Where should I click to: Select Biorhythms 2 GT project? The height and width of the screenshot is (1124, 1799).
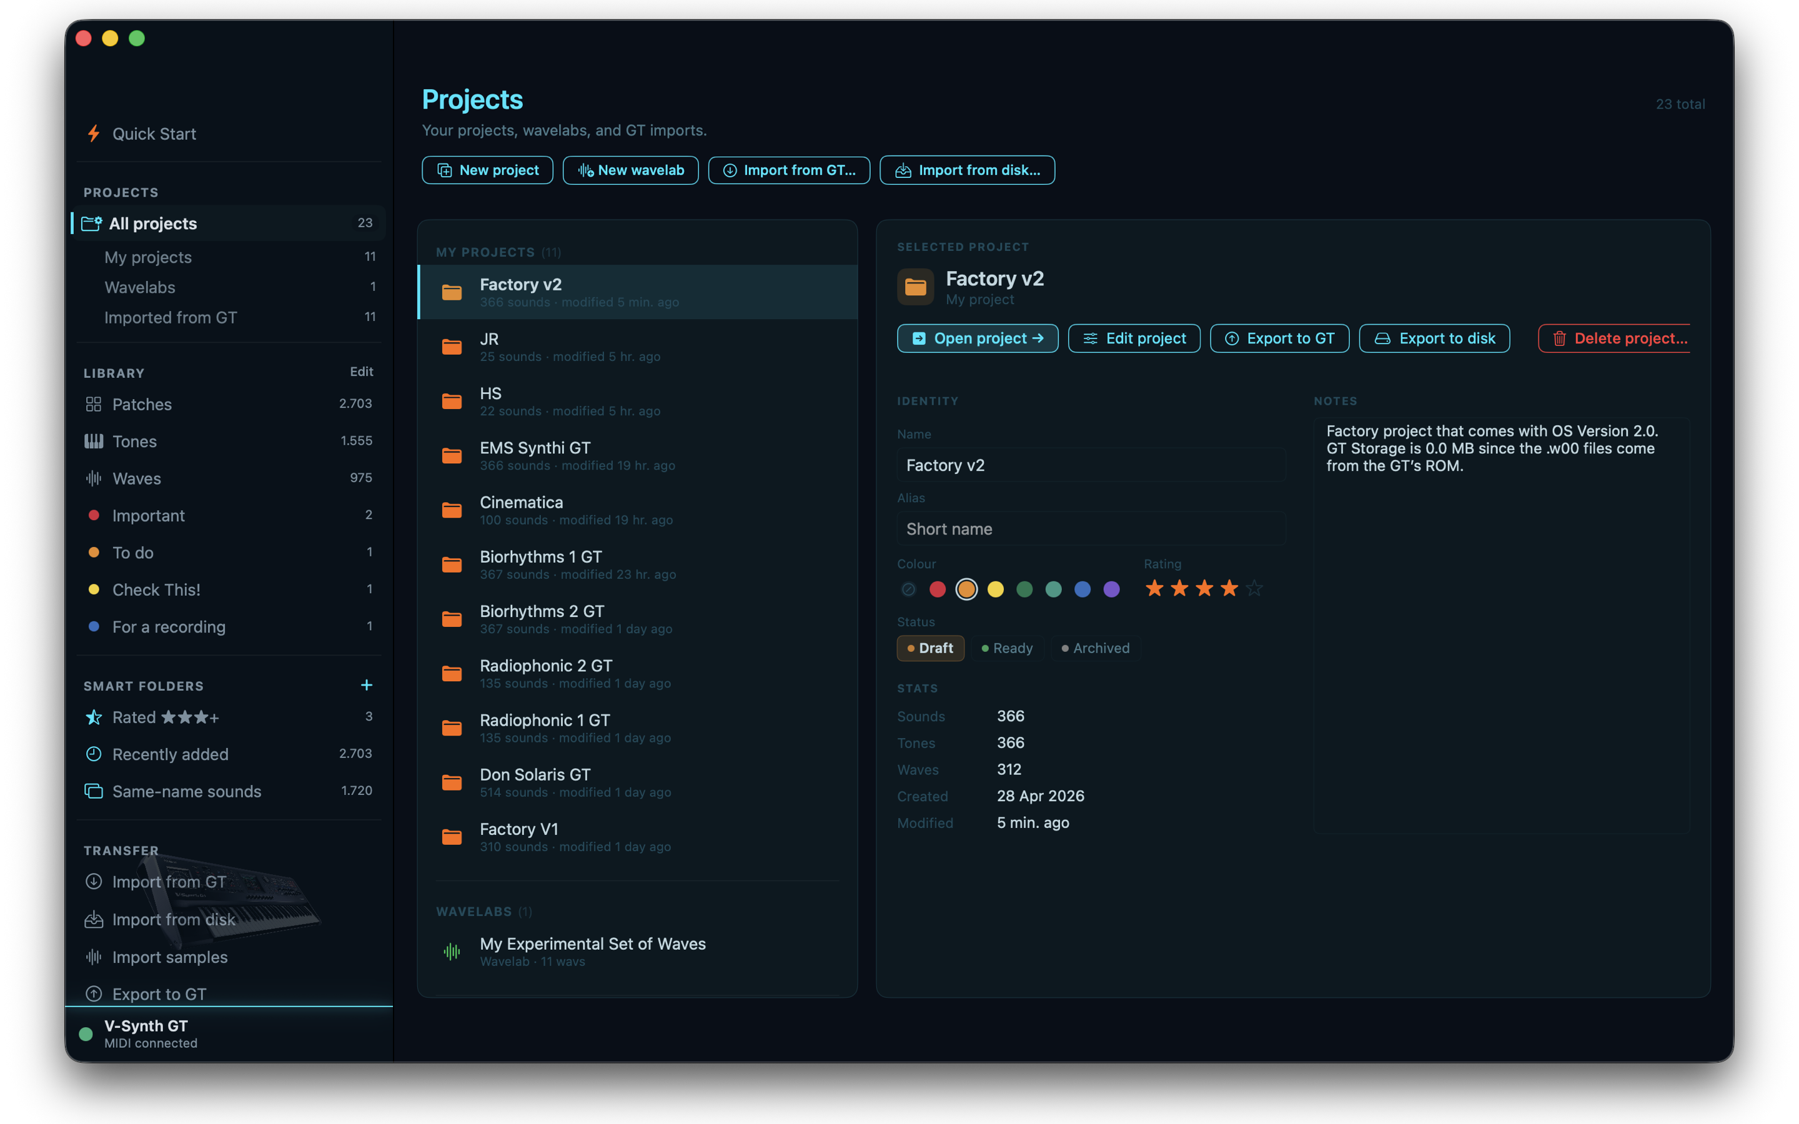(x=638, y=619)
